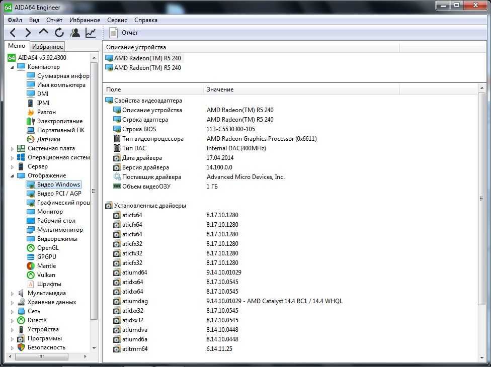Open the user management toolbar icon
Image resolution: width=491 pixels, height=367 pixels.
[75, 33]
